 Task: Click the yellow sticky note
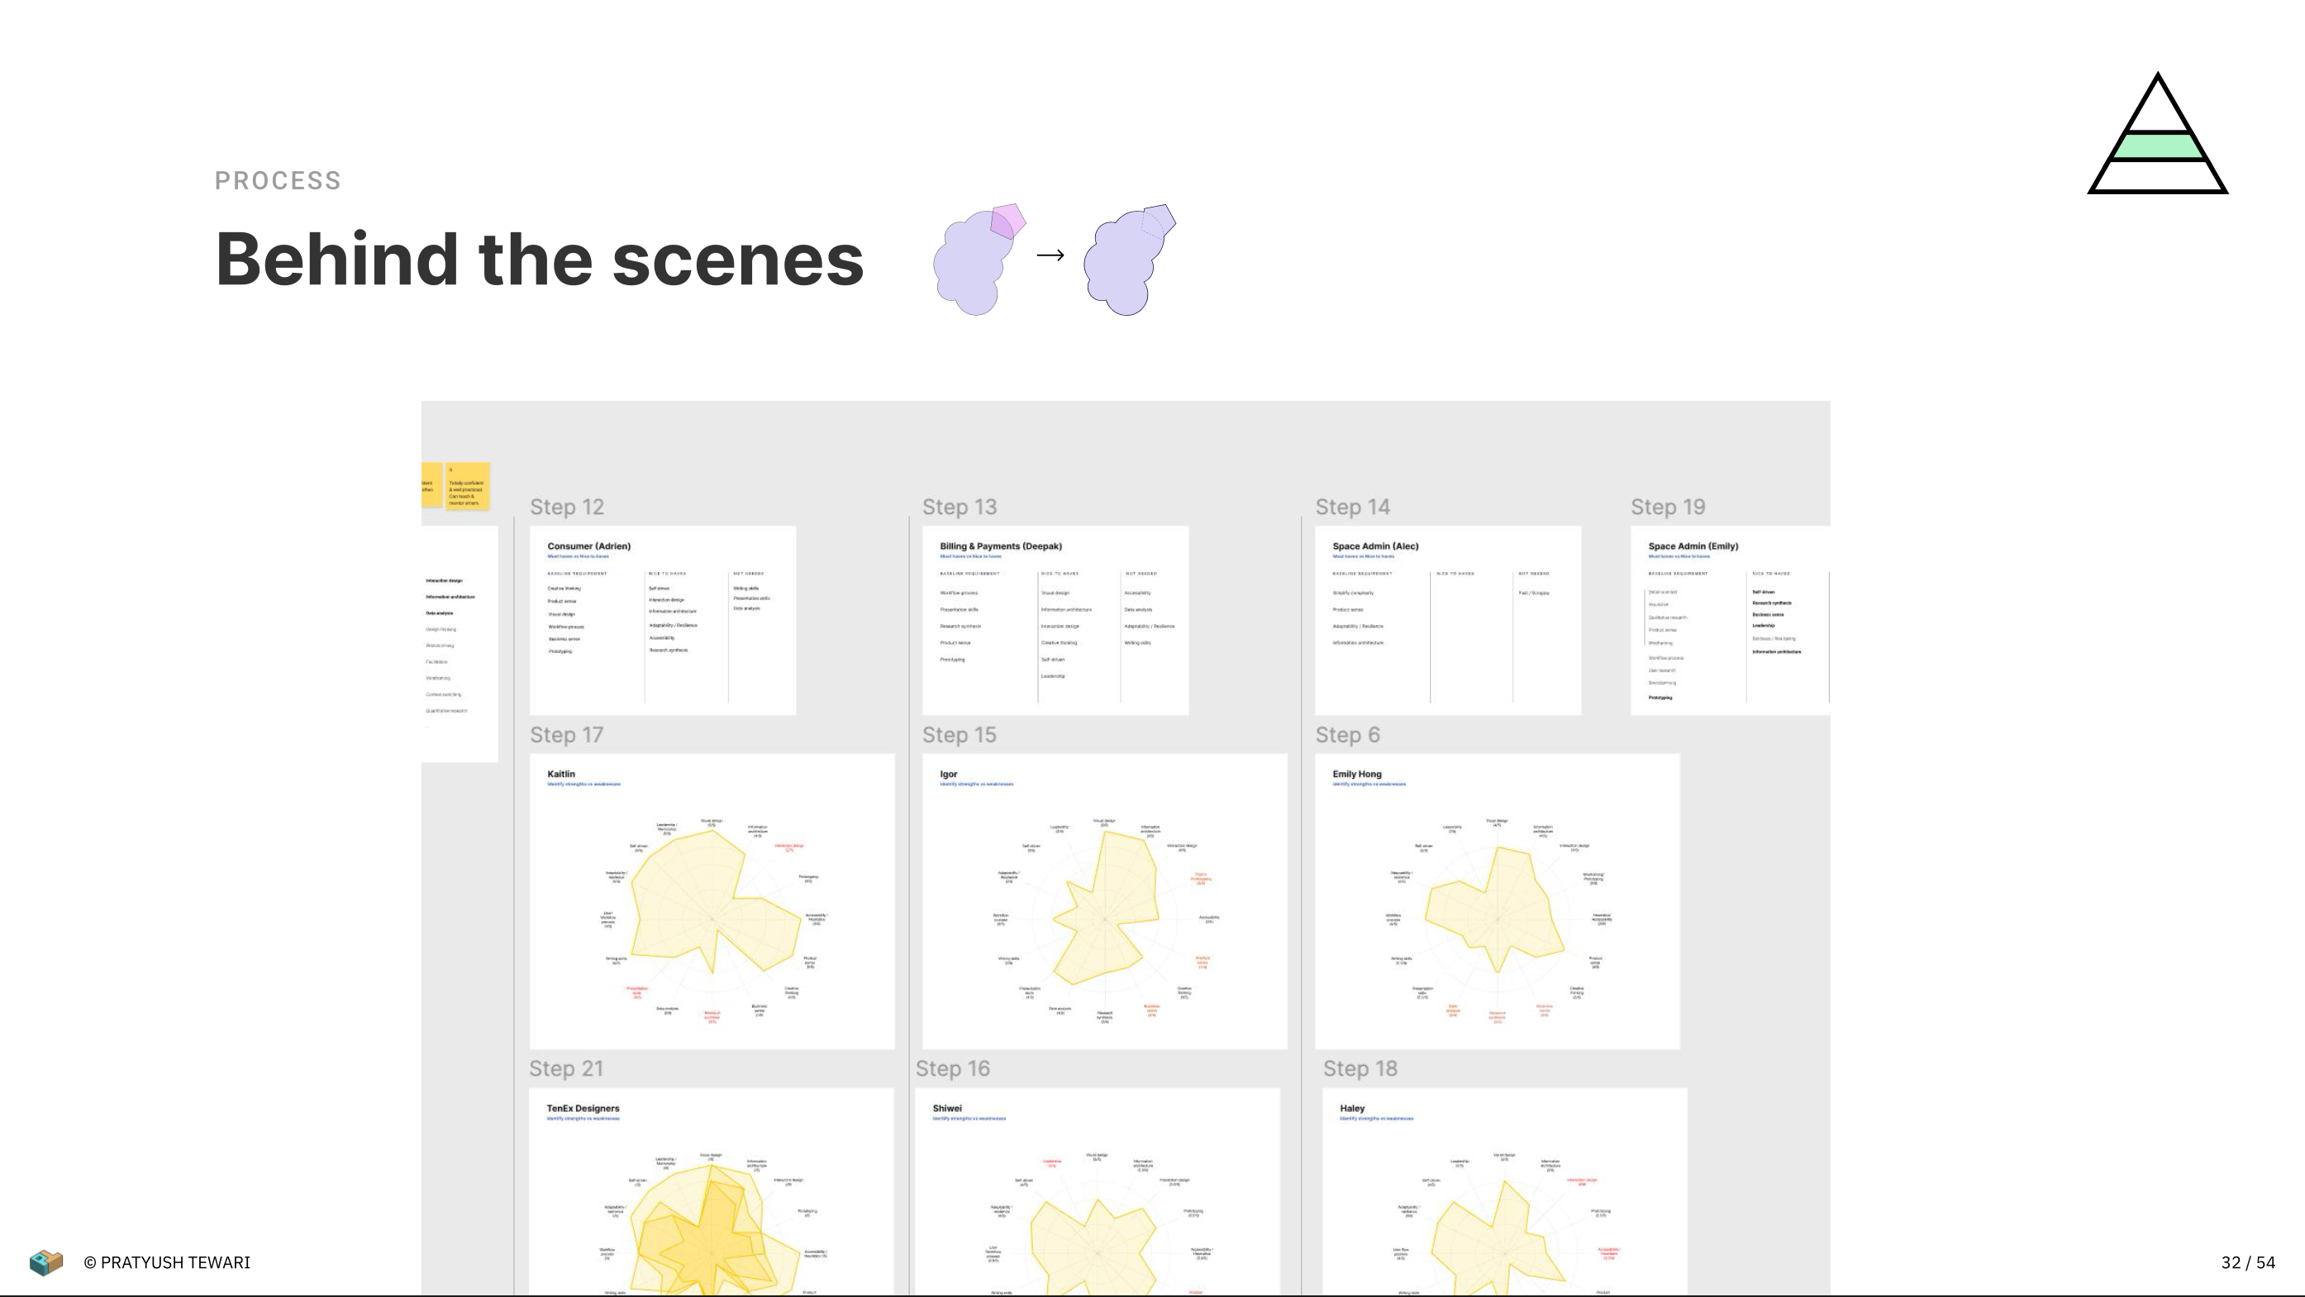(467, 486)
